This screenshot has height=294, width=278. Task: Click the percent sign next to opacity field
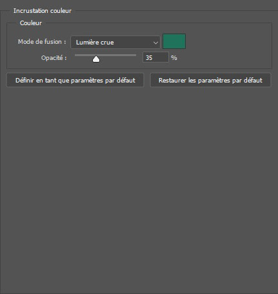(174, 57)
